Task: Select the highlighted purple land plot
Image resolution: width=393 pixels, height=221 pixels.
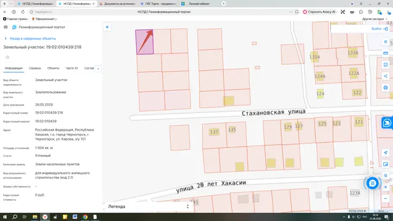Action: [145, 42]
